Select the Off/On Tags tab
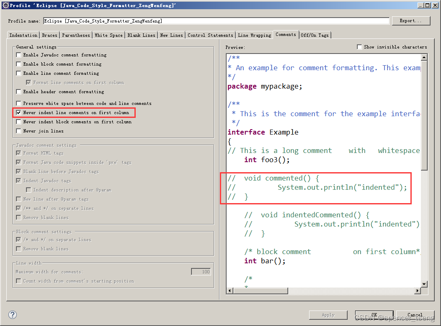441x326 pixels. tap(315, 35)
